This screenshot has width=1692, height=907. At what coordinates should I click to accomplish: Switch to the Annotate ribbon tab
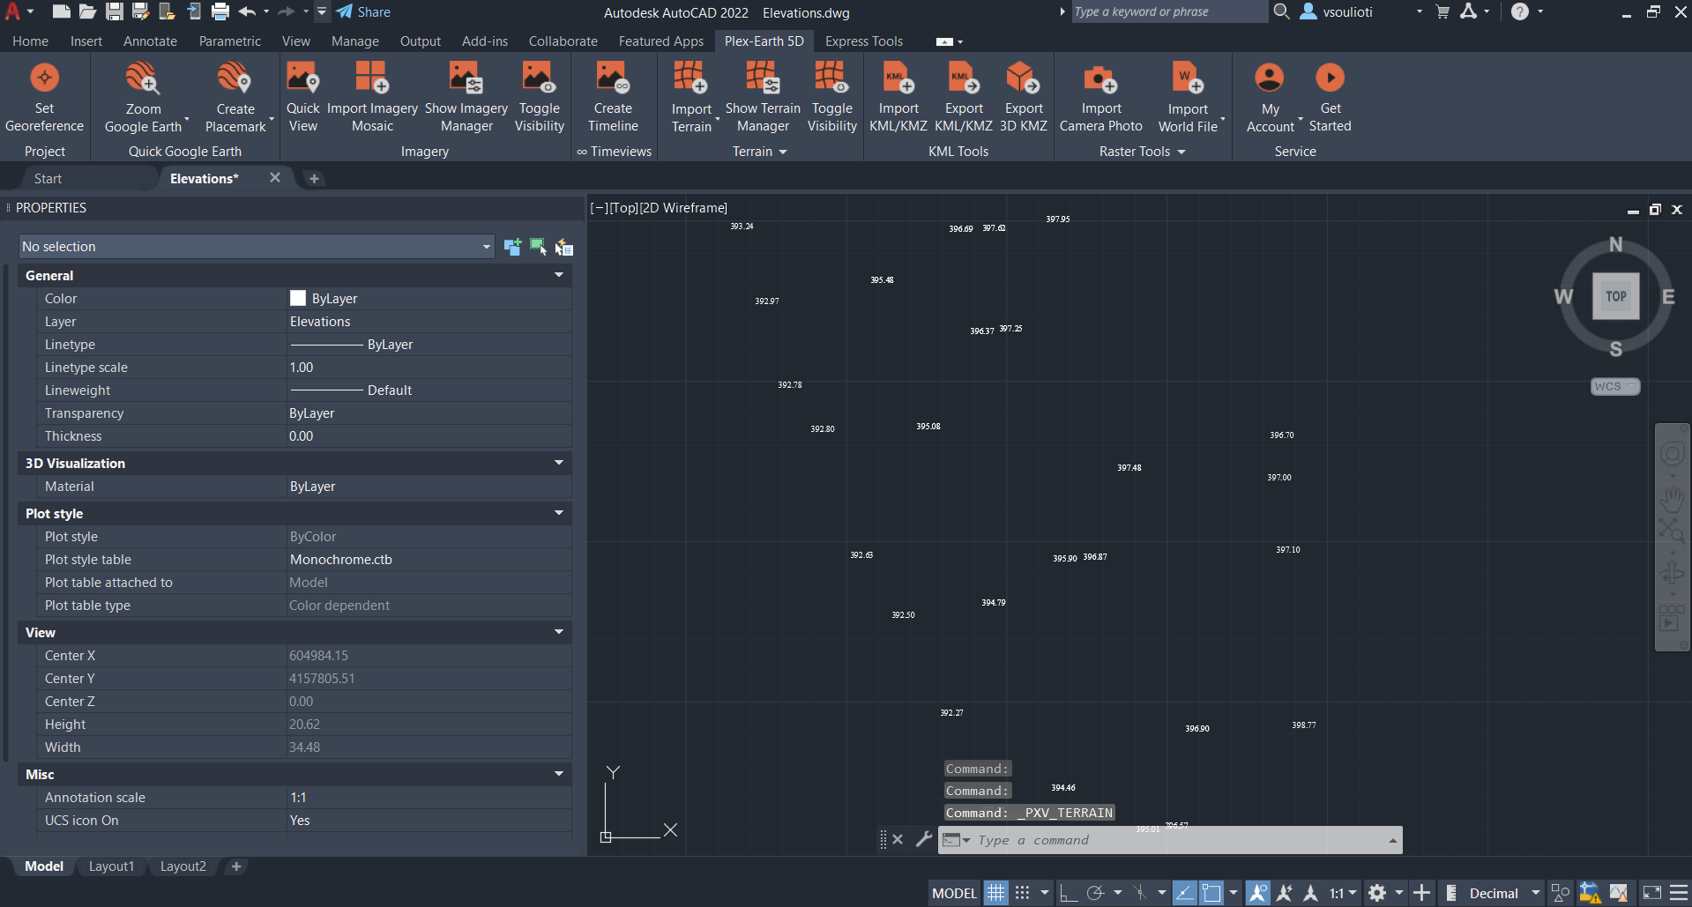click(150, 41)
